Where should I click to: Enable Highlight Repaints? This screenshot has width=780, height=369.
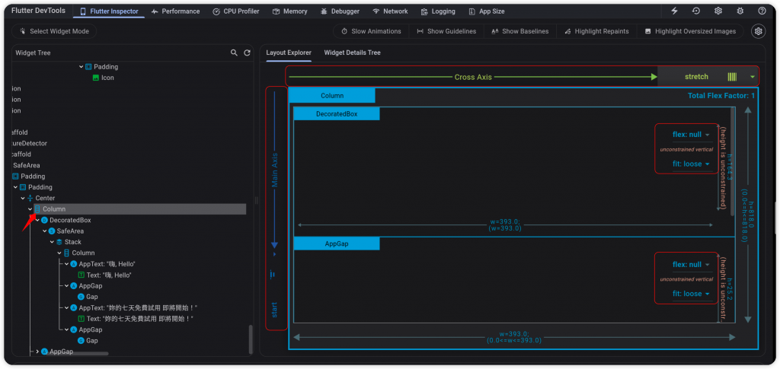point(596,31)
